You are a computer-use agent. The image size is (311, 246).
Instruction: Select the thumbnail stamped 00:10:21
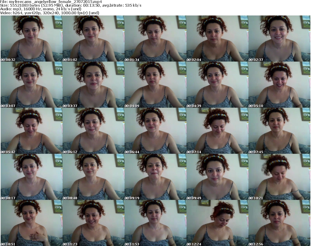click(x=279, y=177)
